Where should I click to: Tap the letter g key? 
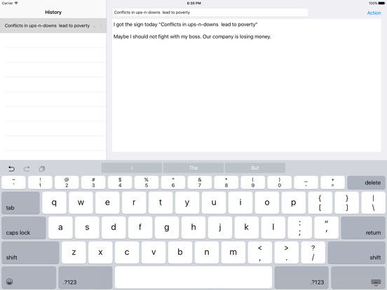pyautogui.click(x=167, y=228)
